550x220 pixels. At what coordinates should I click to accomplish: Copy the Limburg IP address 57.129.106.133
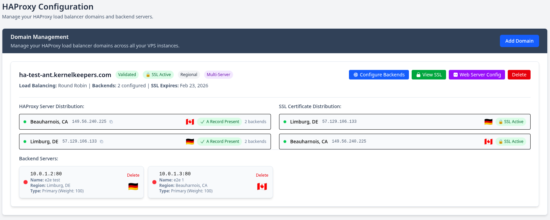click(102, 142)
